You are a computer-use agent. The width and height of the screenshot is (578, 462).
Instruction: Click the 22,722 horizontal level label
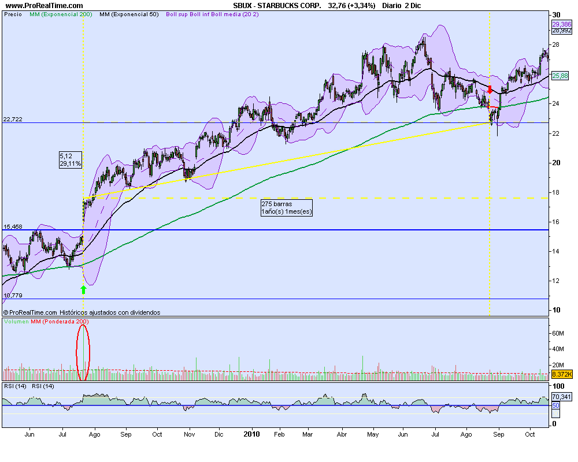coord(13,120)
